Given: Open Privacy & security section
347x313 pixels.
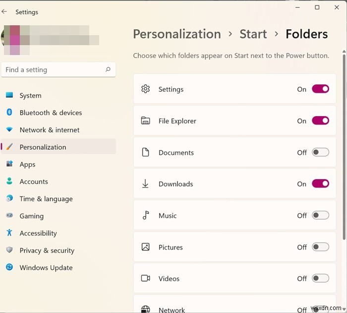Looking at the screenshot, I should (47, 250).
